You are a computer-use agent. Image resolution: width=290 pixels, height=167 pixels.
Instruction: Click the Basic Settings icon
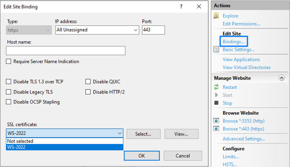(216, 50)
